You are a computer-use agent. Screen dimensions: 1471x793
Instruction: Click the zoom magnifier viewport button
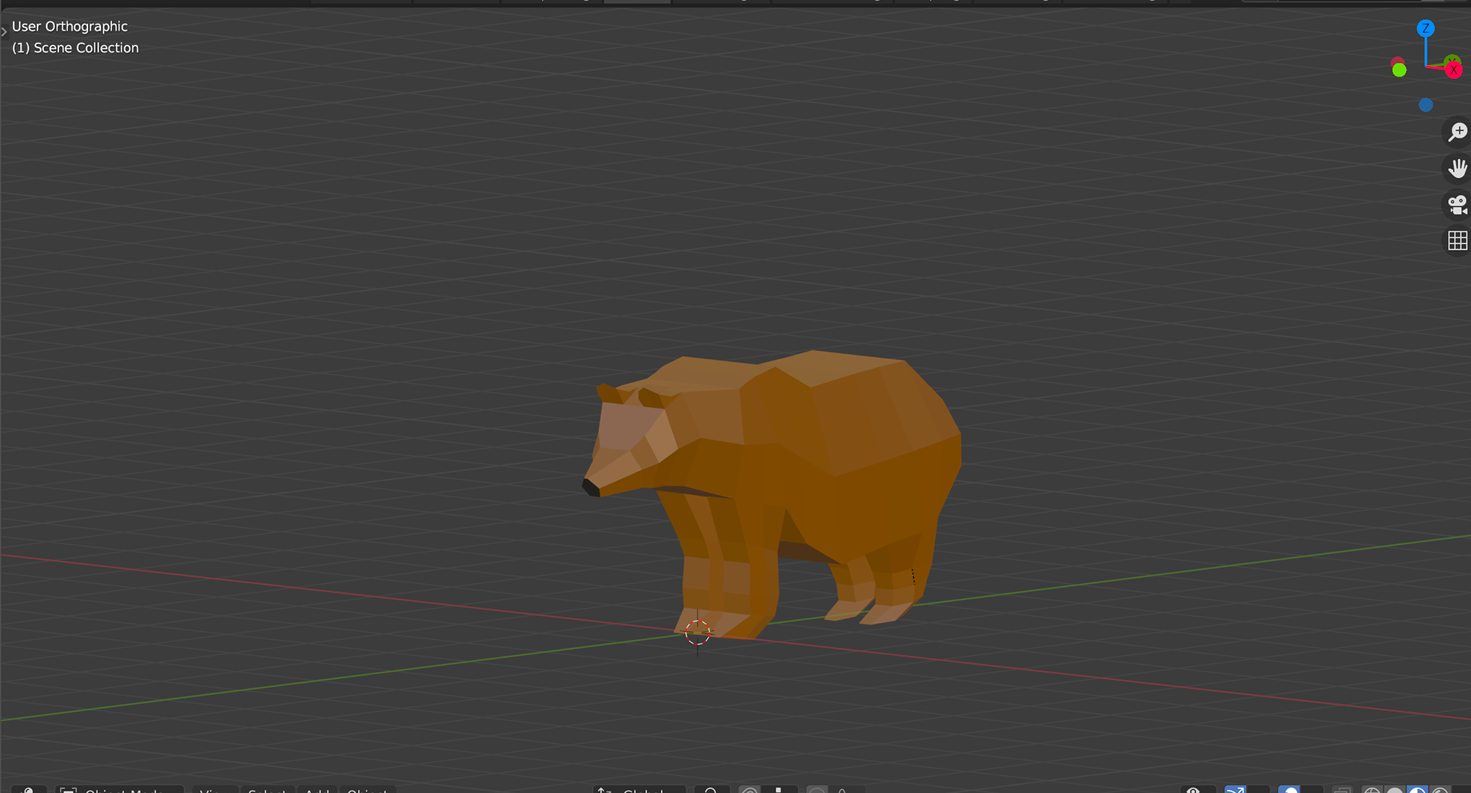pyautogui.click(x=1456, y=132)
